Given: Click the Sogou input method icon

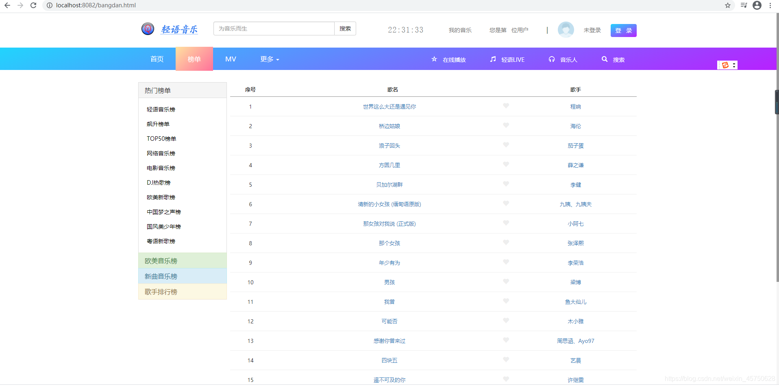Looking at the screenshot, I should (725, 65).
